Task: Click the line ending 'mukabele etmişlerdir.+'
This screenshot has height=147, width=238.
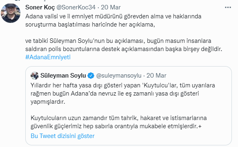Action: 116,126
